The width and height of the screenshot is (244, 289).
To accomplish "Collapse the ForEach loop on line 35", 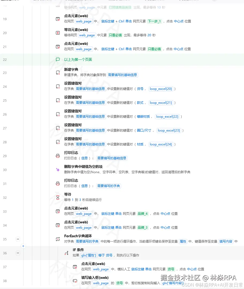I will [x=18, y=239].
